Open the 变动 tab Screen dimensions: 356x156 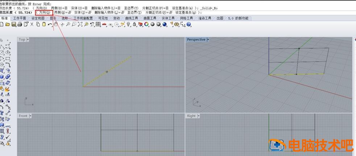pyautogui.click(x=116, y=19)
